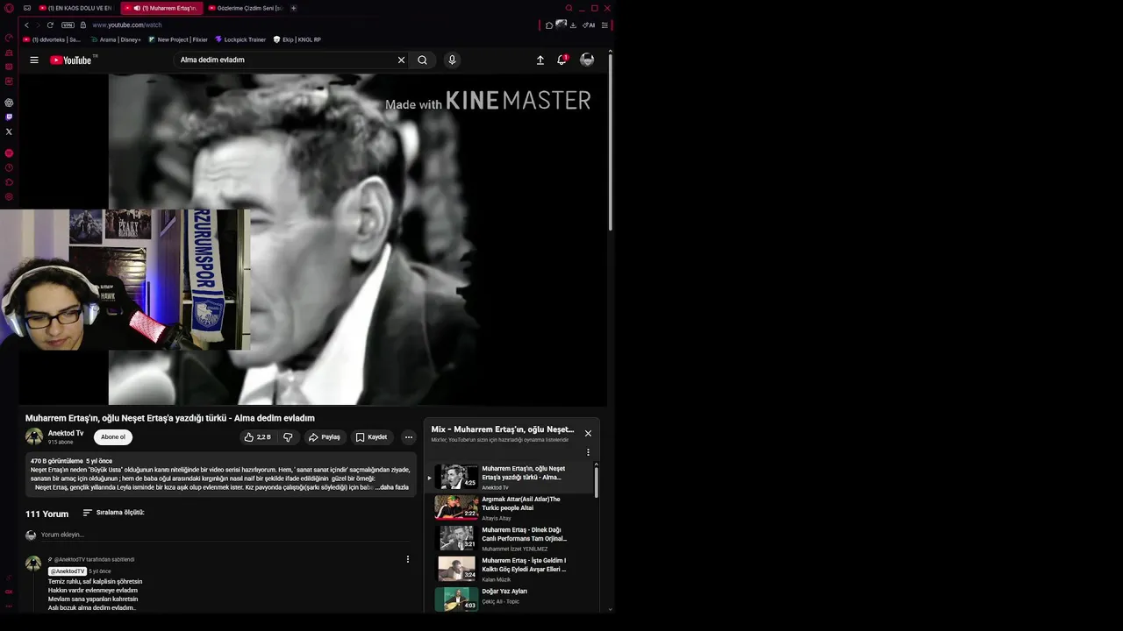This screenshot has height=631, width=1123.
Task: Open the browser AI assistant icon
Action: tap(589, 25)
